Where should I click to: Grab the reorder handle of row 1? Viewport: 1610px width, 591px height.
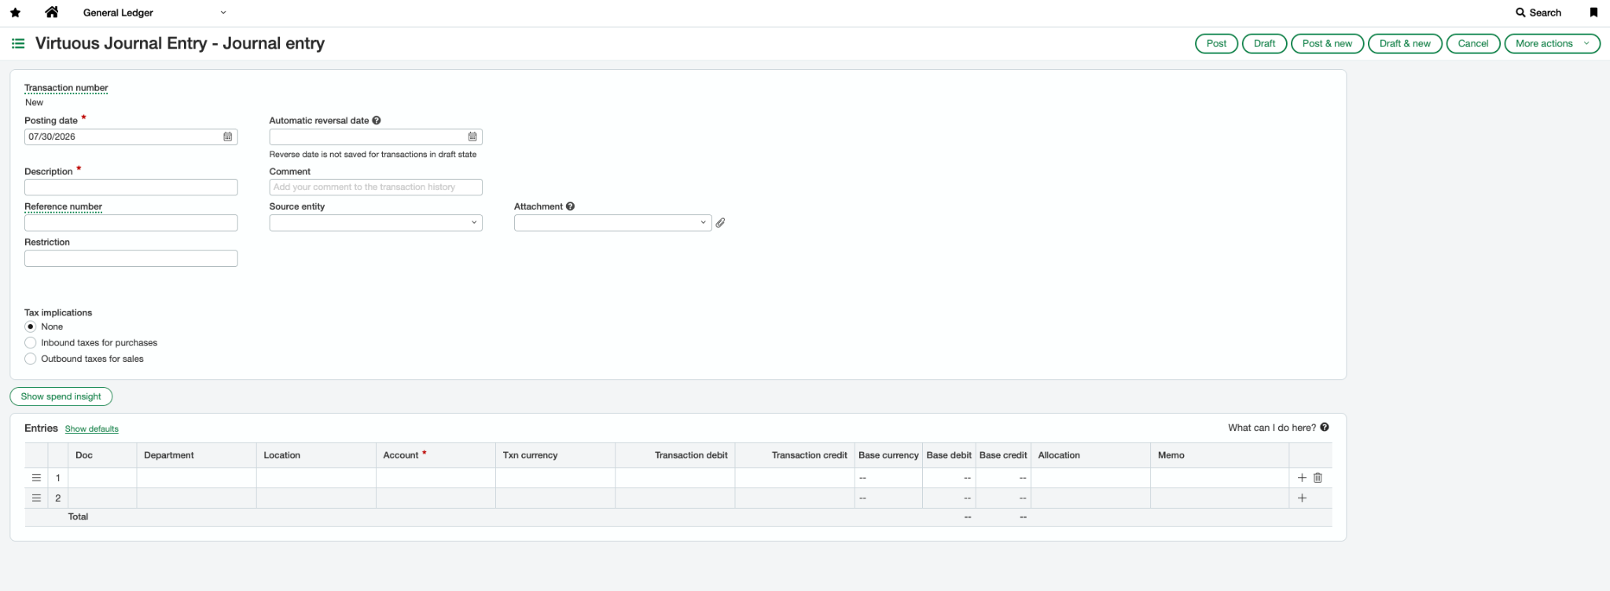(36, 477)
